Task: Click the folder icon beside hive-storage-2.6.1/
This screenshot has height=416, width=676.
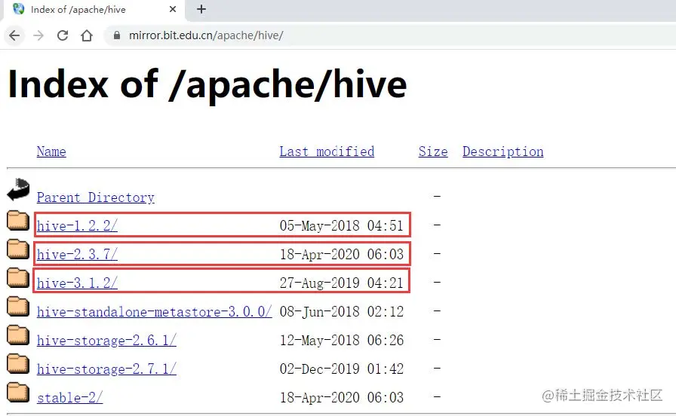Action: click(18, 335)
